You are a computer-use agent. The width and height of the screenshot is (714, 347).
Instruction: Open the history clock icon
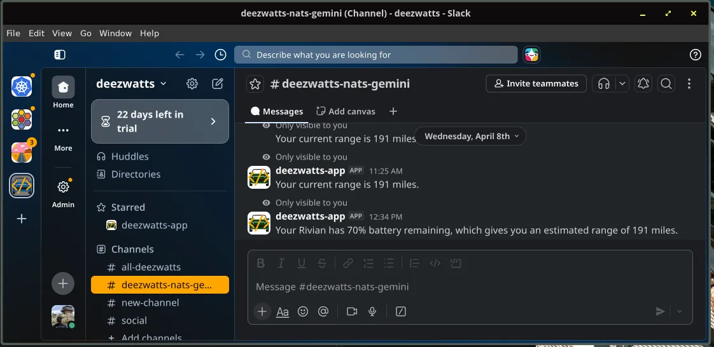point(220,55)
